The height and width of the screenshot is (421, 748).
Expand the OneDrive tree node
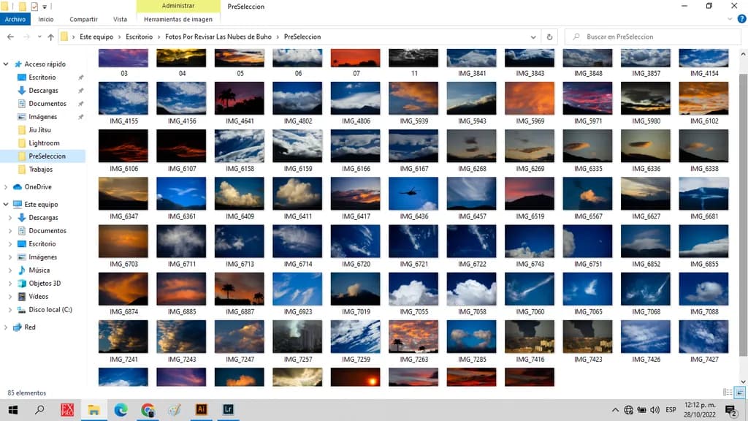tap(6, 187)
